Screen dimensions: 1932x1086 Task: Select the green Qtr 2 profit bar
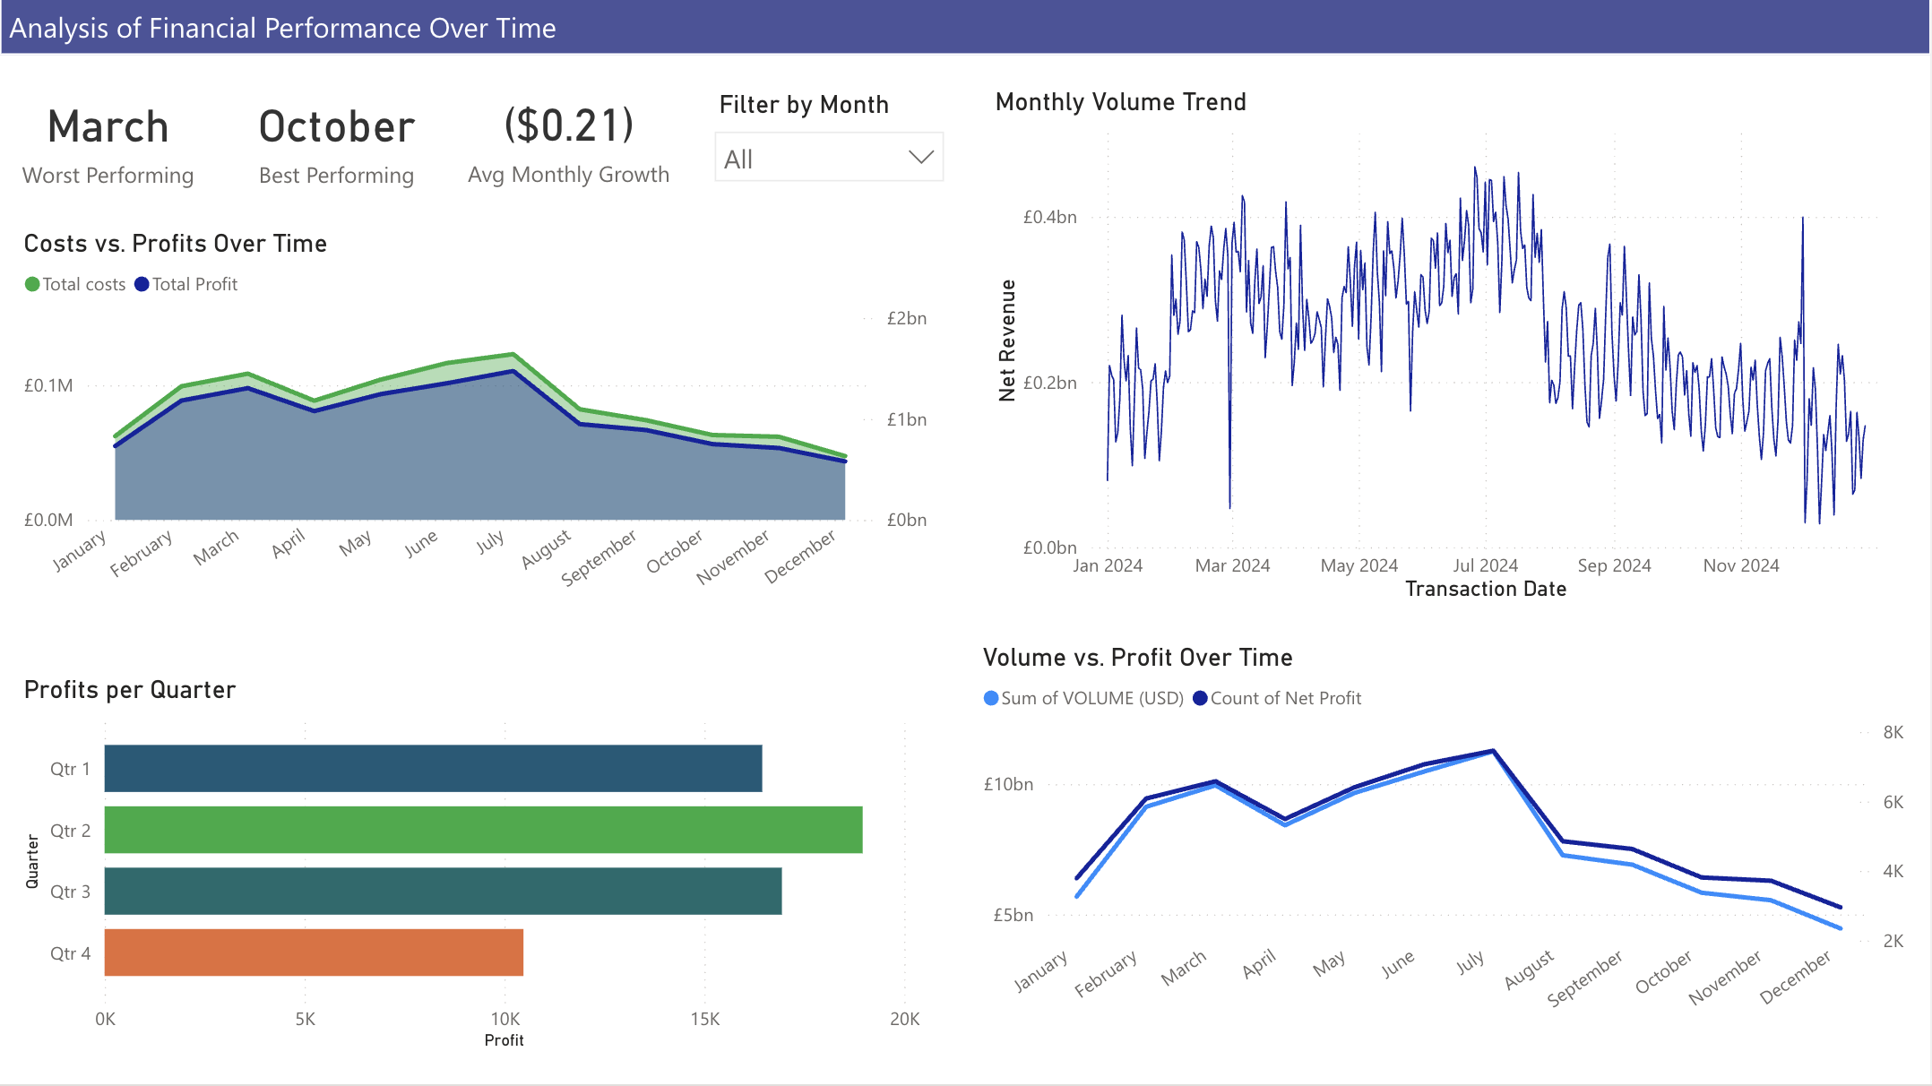(x=483, y=830)
